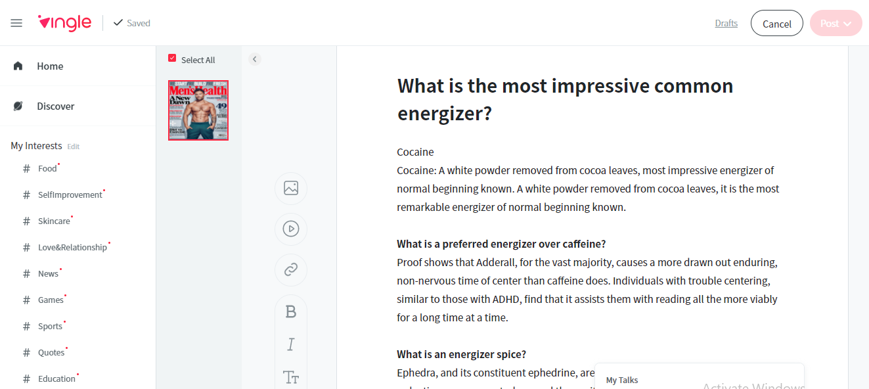Open the Drafts link

726,23
